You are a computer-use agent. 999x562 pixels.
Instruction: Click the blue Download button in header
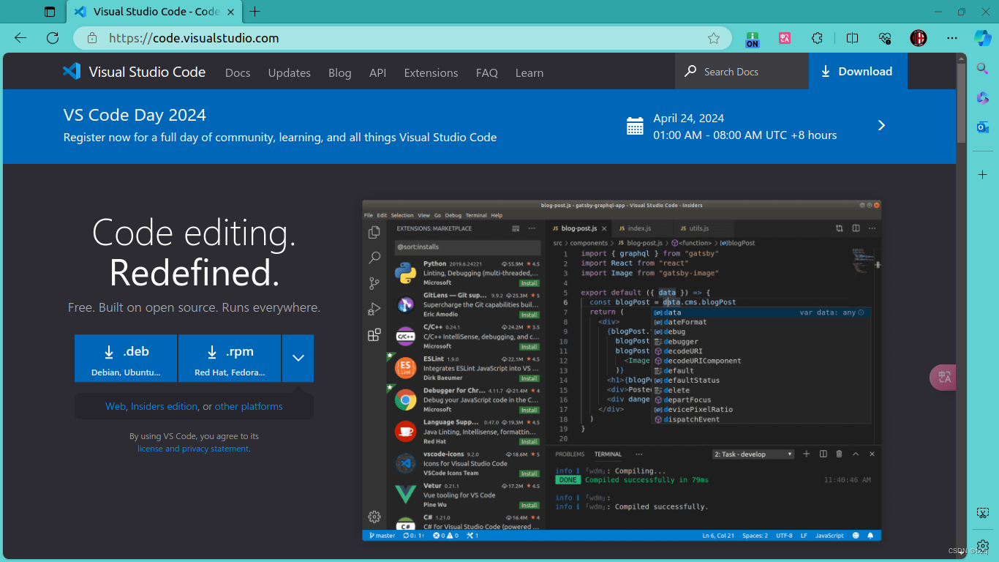point(857,71)
